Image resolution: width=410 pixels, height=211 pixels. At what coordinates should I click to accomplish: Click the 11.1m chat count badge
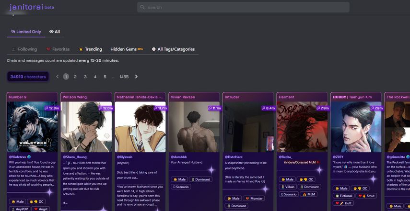[214, 108]
